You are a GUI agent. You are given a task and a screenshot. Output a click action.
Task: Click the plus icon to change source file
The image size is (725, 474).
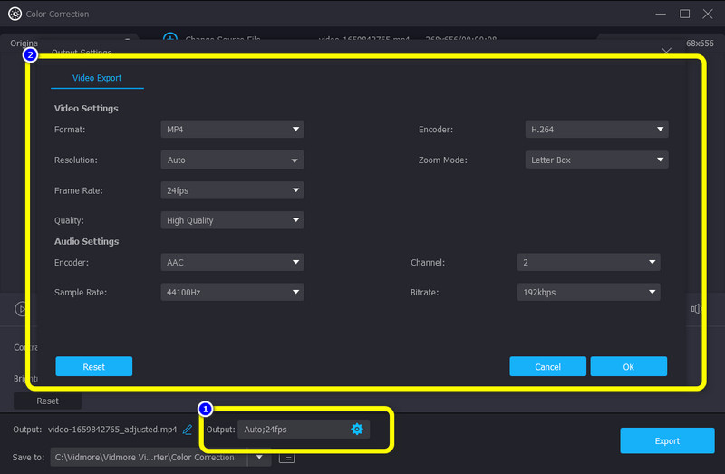pyautogui.click(x=169, y=39)
